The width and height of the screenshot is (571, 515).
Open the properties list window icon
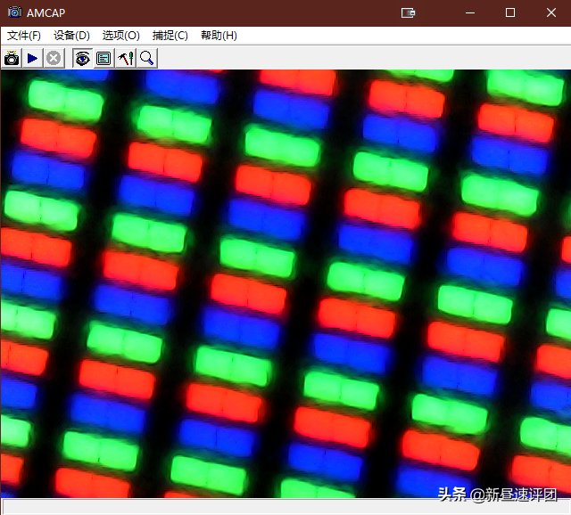103,58
